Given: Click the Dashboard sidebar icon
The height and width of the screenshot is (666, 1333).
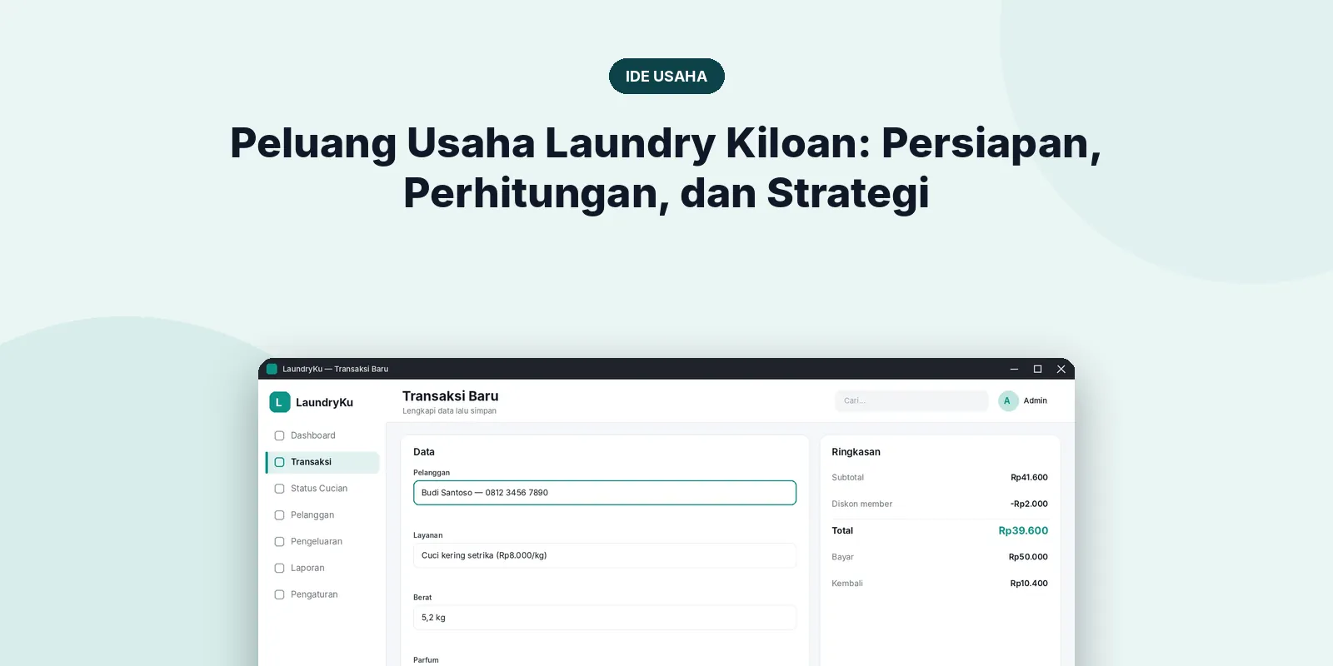Looking at the screenshot, I should (279, 435).
